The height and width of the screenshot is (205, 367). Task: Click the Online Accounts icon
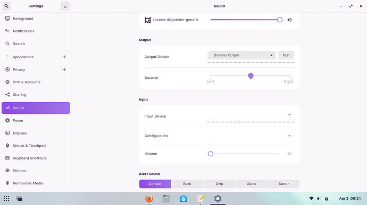click(7, 82)
